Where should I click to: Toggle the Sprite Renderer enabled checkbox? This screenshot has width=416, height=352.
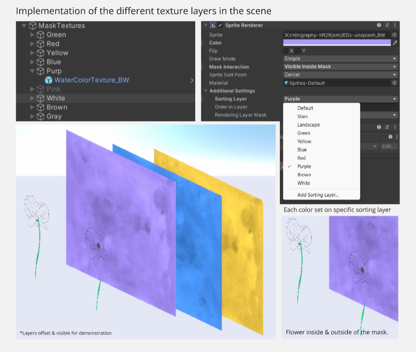click(220, 25)
